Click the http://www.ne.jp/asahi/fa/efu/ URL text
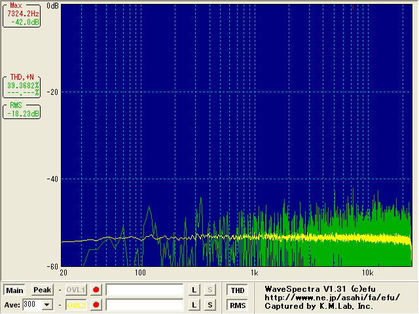This screenshot has width=419, height=314. pos(333,298)
